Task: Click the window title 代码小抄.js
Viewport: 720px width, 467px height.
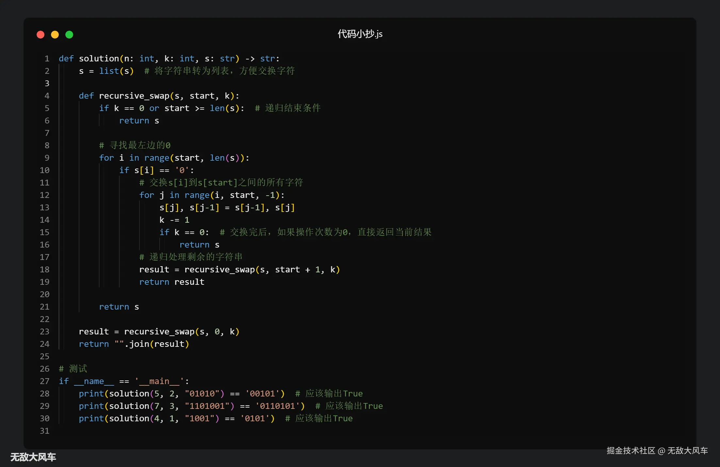Action: [x=360, y=34]
